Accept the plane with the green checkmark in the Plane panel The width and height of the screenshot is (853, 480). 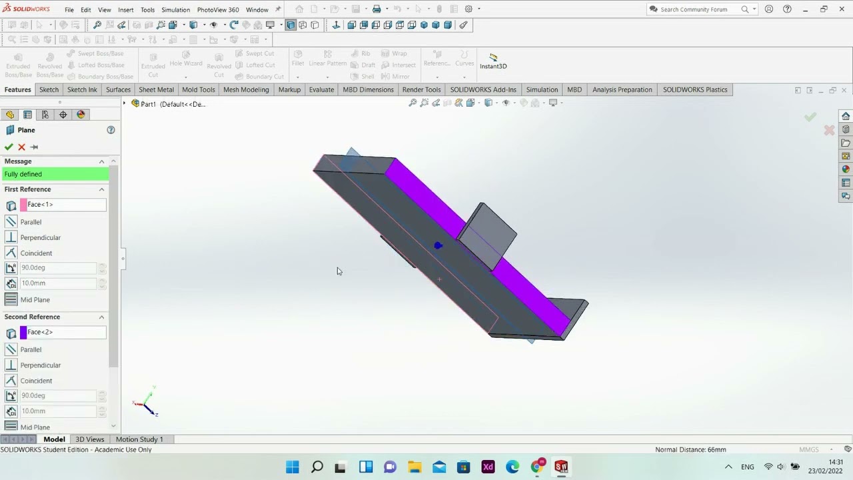click(x=9, y=147)
